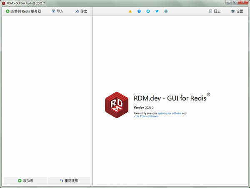Open the icons from icons8.com link
The width and height of the screenshot is (250, 188).
pyautogui.click(x=146, y=116)
